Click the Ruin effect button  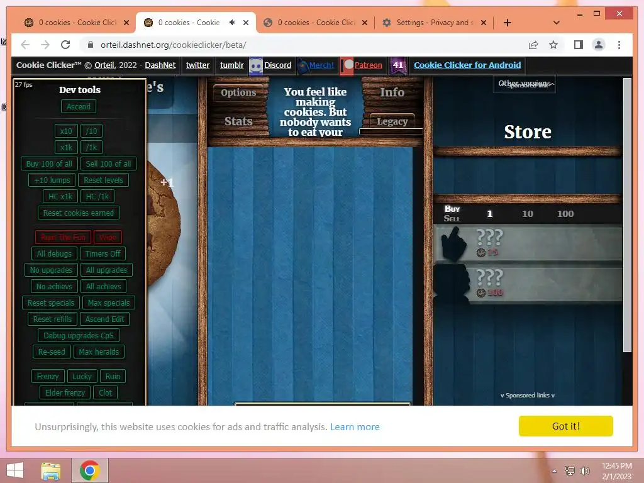coord(113,376)
